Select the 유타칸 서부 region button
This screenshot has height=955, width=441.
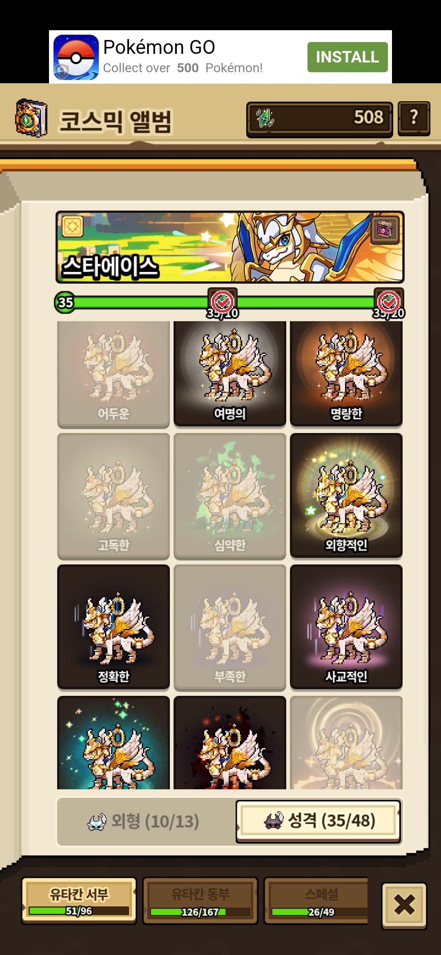tap(79, 901)
